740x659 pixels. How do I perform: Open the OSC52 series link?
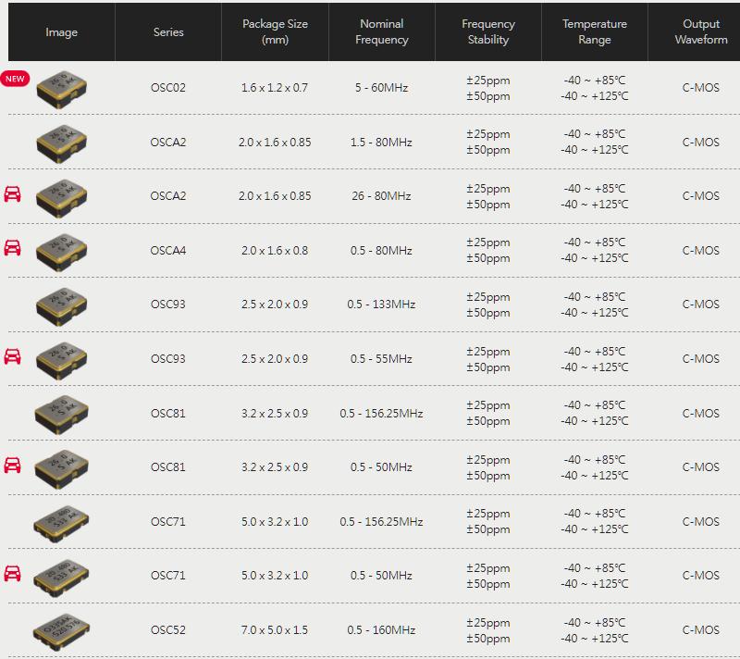pos(168,630)
